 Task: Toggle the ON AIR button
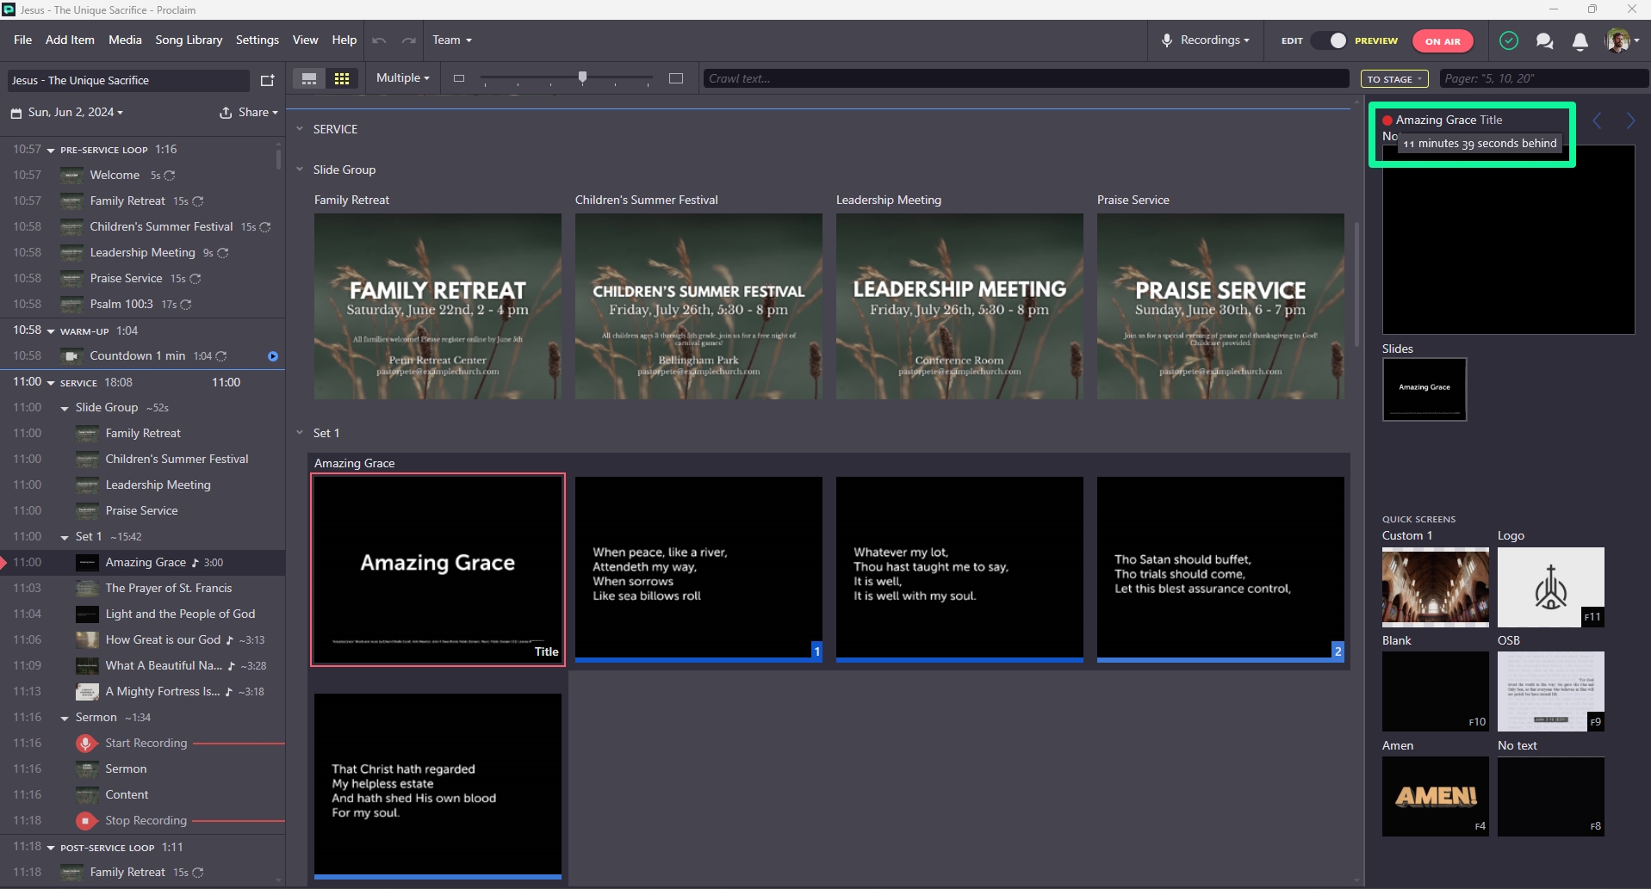click(1443, 40)
